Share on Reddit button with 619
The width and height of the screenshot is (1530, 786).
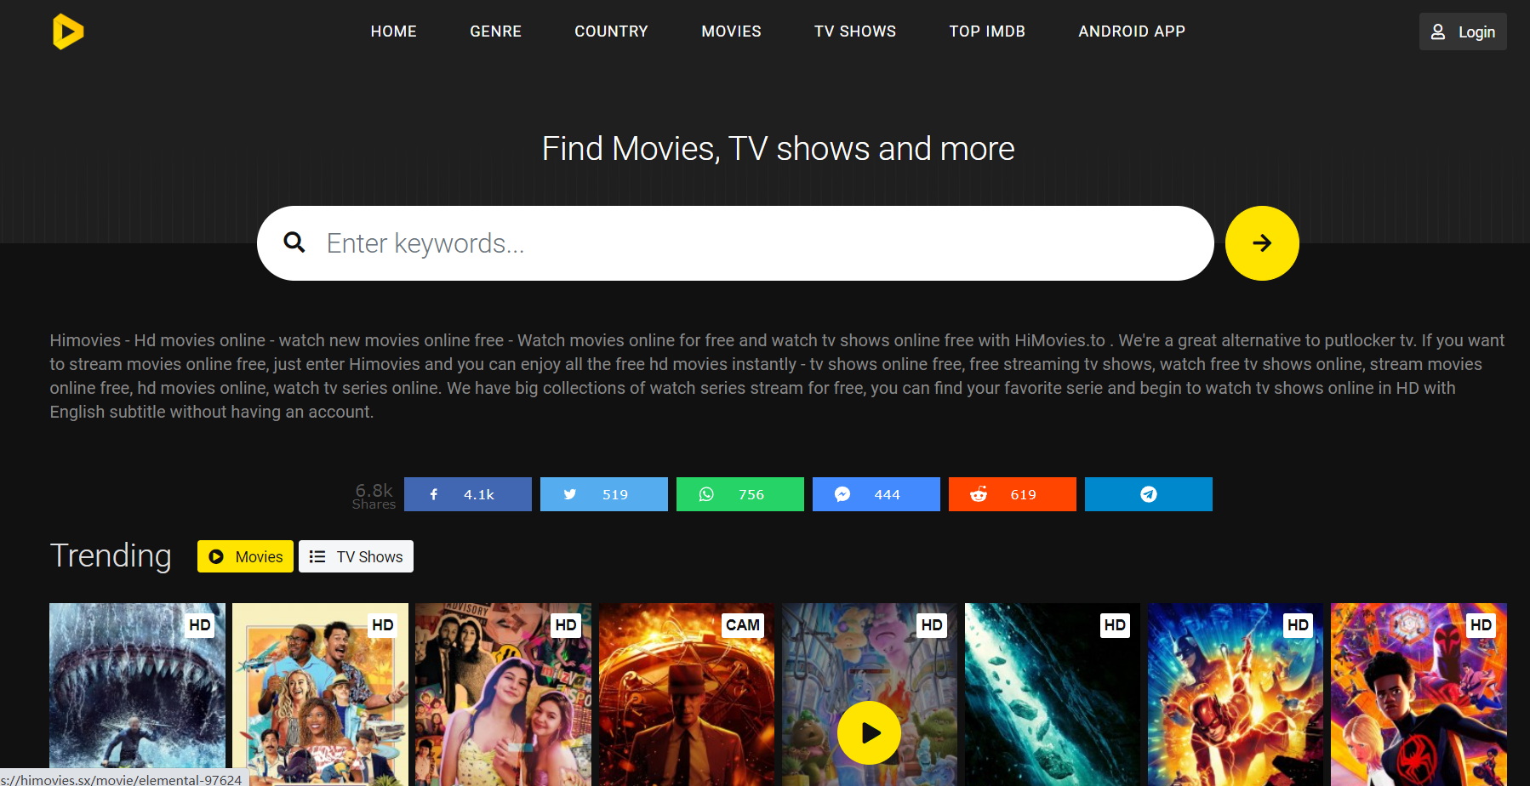pyautogui.click(x=1013, y=494)
